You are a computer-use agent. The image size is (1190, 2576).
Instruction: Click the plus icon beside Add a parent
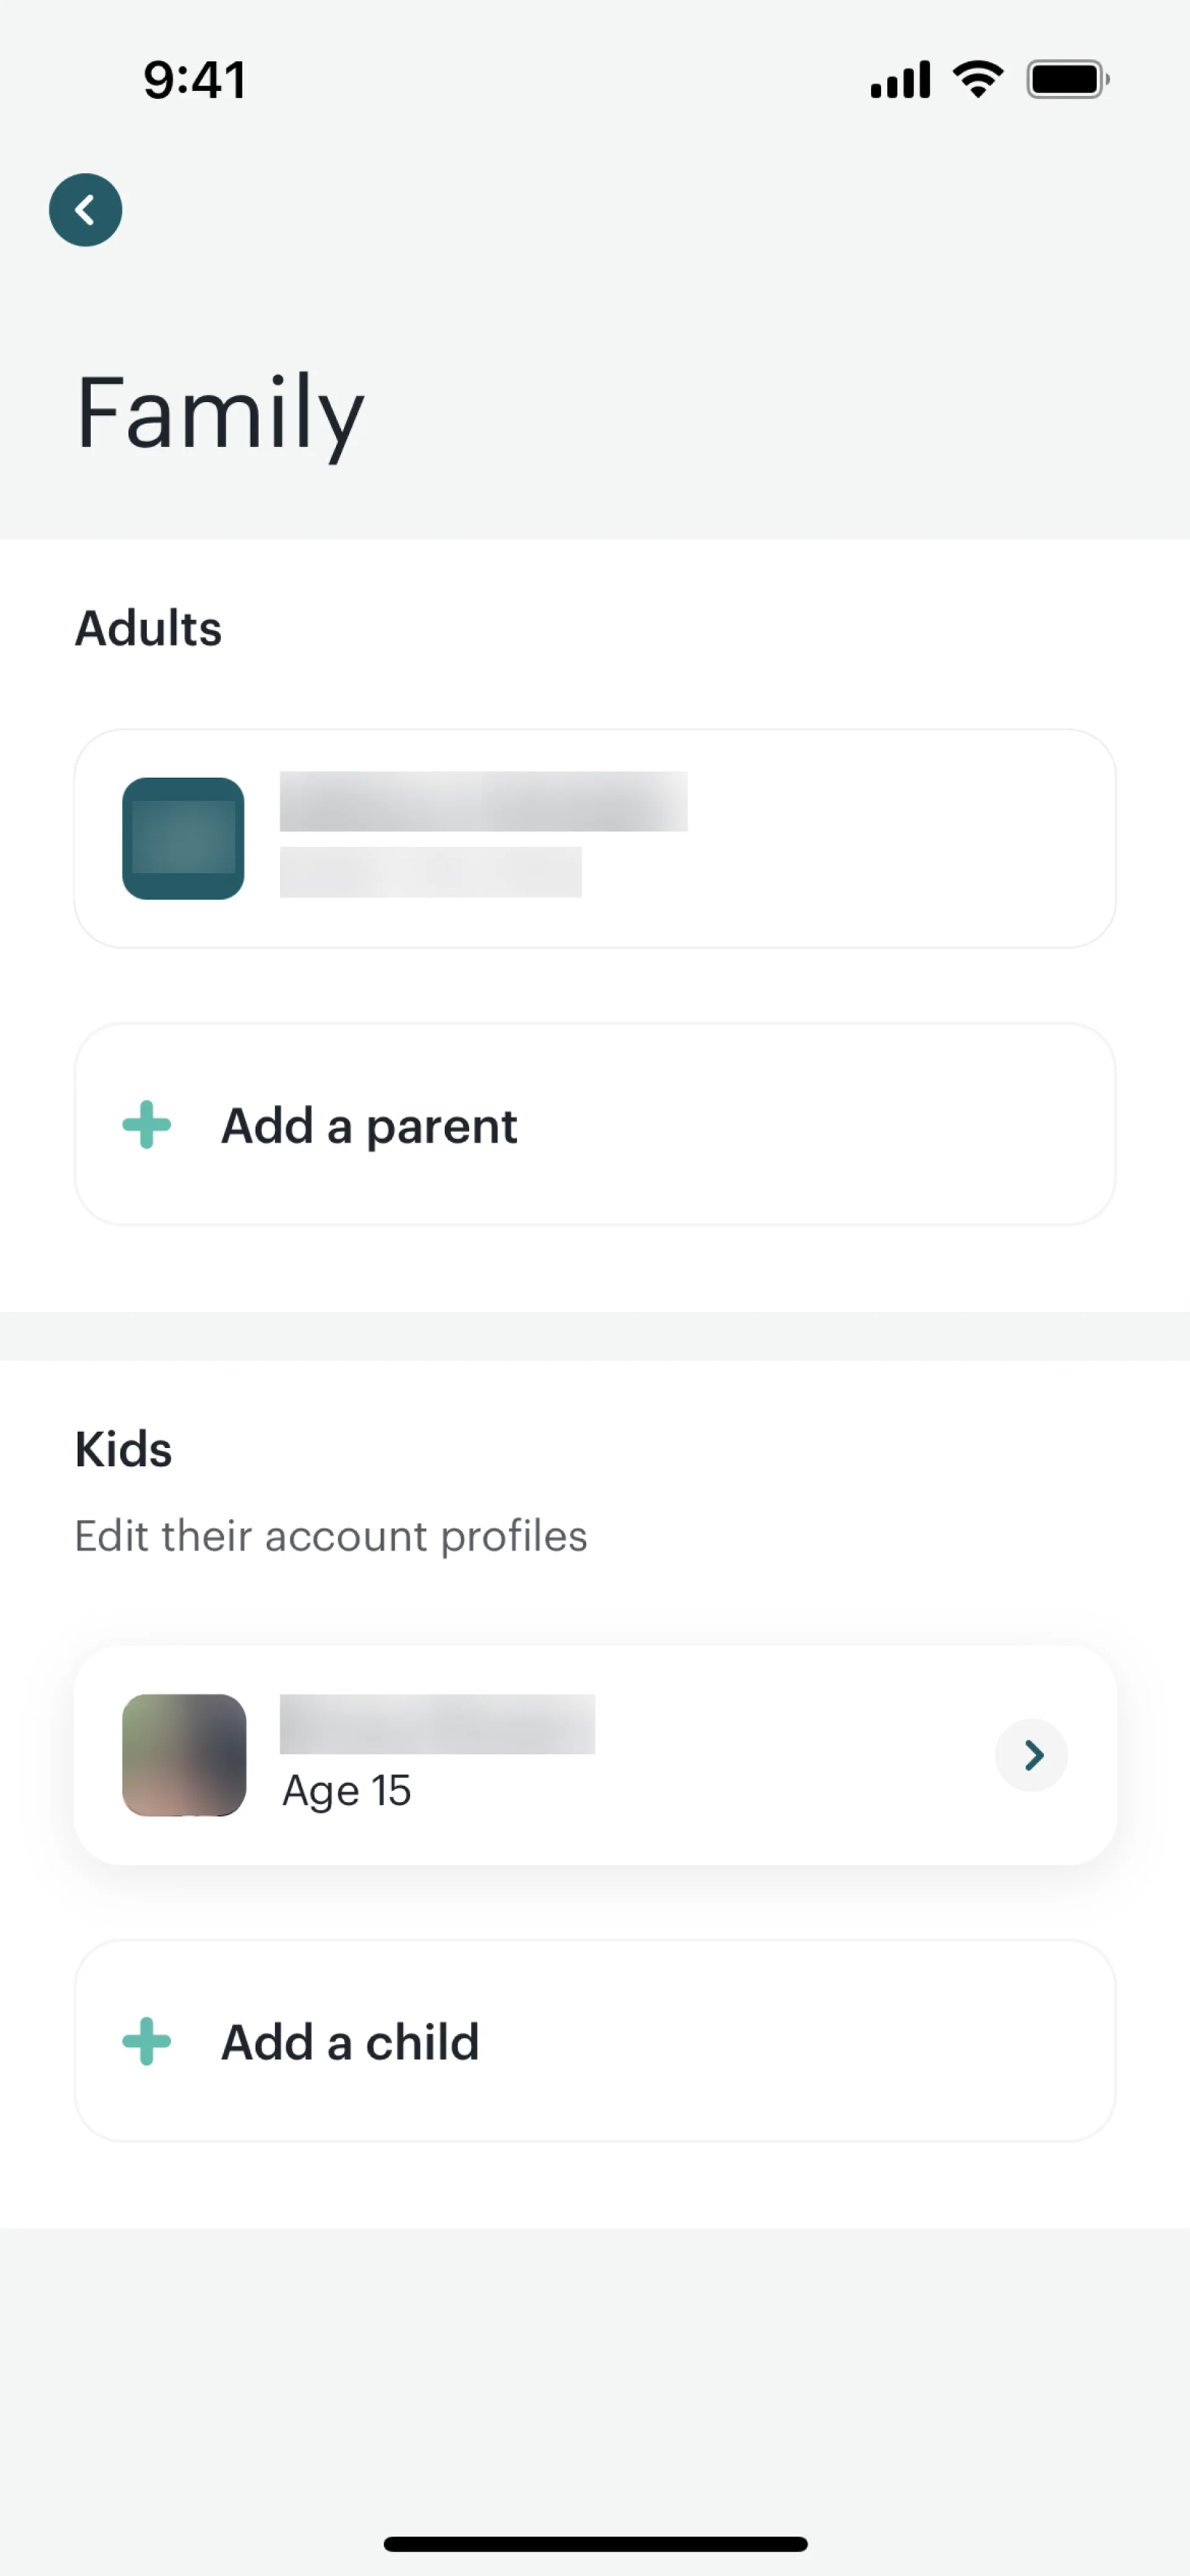pyautogui.click(x=147, y=1125)
